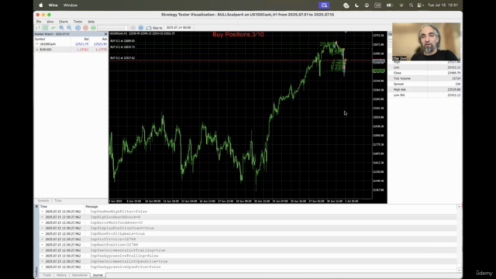Open the Apple menu
496x279 pixels.
40,5
